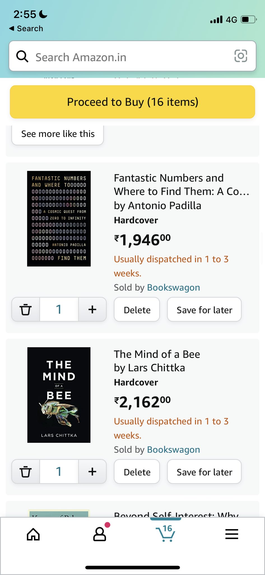Image resolution: width=265 pixels, height=575 pixels.
Task: Tap quantity value of Fantastic Numbers book
Action: 59,309
